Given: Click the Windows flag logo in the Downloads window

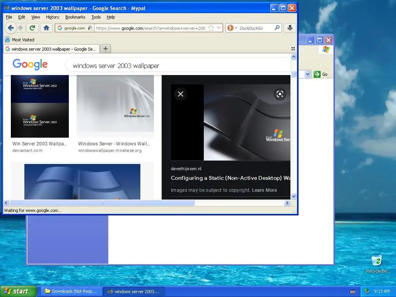Looking at the screenshot, I should (326, 49).
